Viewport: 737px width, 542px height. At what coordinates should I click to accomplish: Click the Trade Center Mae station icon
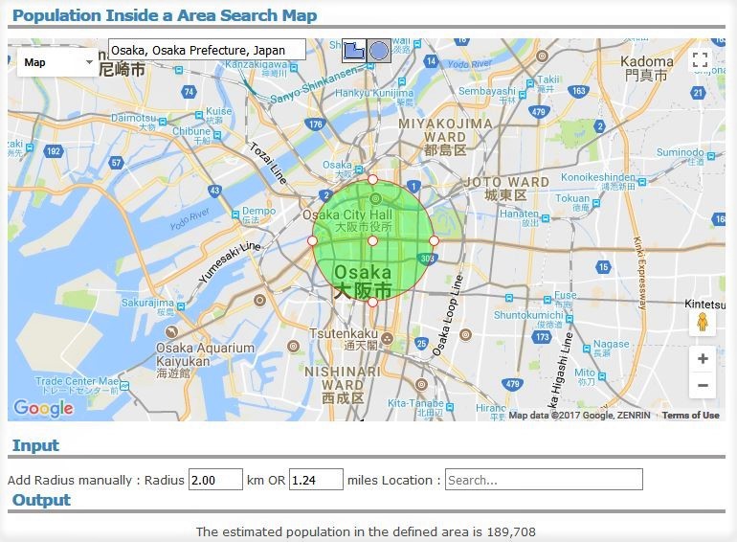click(124, 386)
